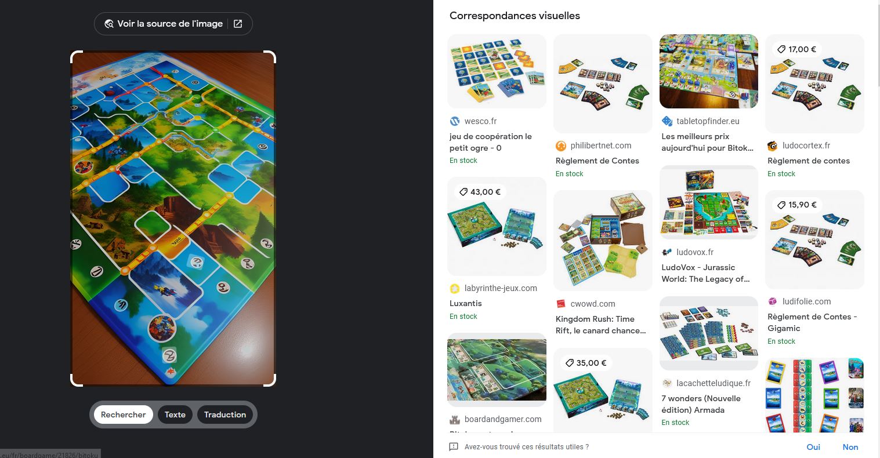Open the Luxantis result title
The height and width of the screenshot is (458, 880).
pos(466,303)
